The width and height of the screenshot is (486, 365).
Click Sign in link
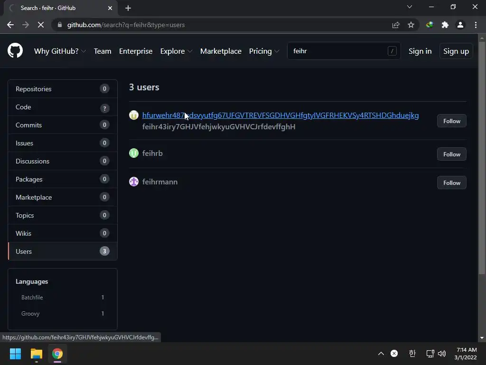(420, 51)
